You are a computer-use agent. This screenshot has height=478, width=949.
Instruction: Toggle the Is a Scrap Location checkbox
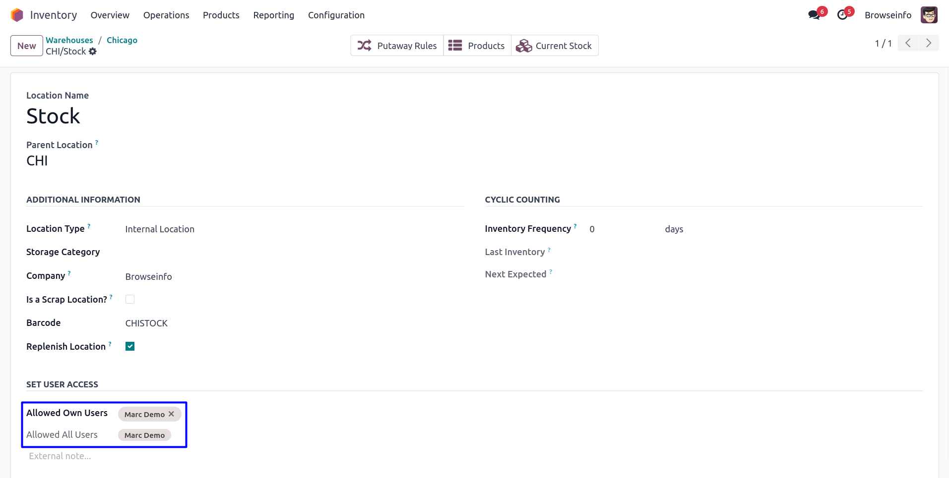[130, 299]
